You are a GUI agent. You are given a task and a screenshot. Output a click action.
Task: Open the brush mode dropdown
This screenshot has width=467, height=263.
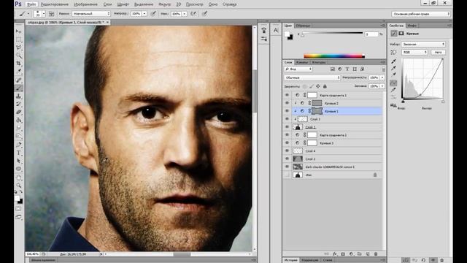coord(91,14)
